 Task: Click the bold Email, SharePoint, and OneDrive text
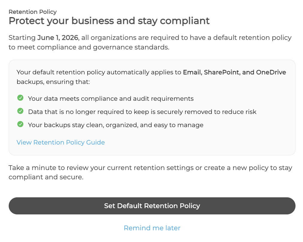234,72
